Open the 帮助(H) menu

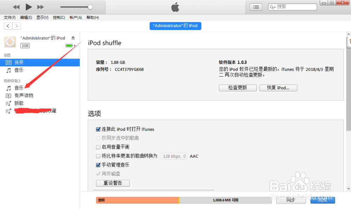92,18
